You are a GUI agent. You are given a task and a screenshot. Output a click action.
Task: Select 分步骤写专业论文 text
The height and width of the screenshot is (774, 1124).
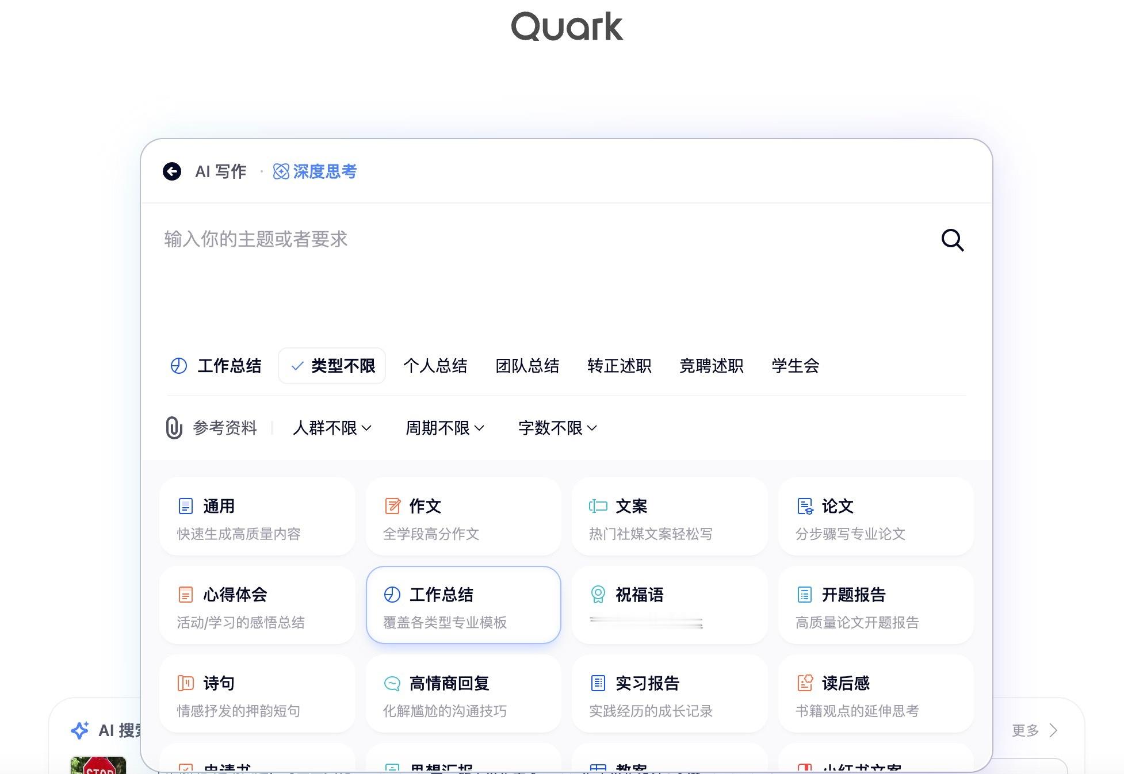point(851,534)
